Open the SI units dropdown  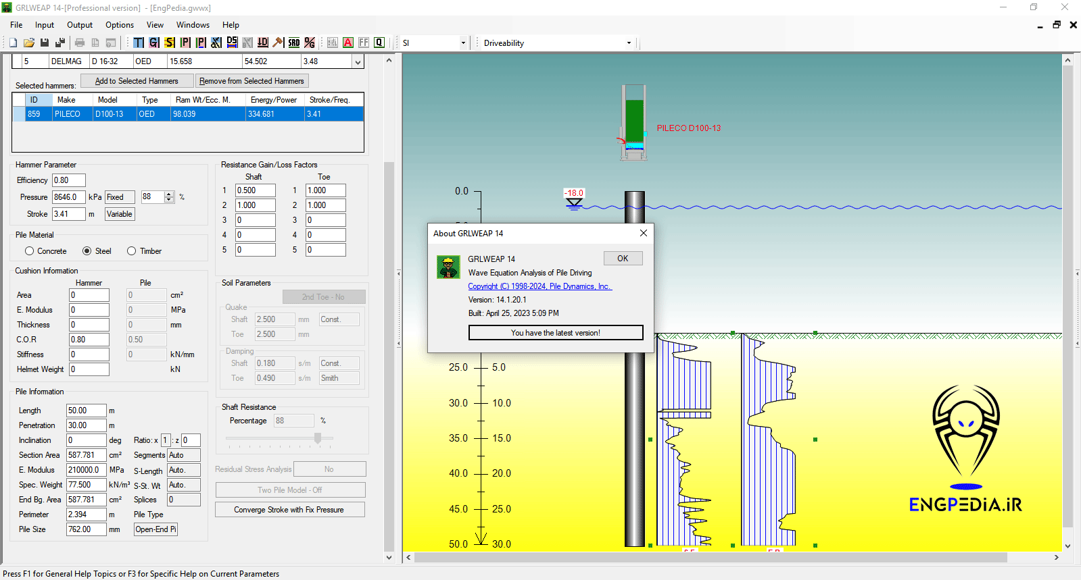click(463, 43)
